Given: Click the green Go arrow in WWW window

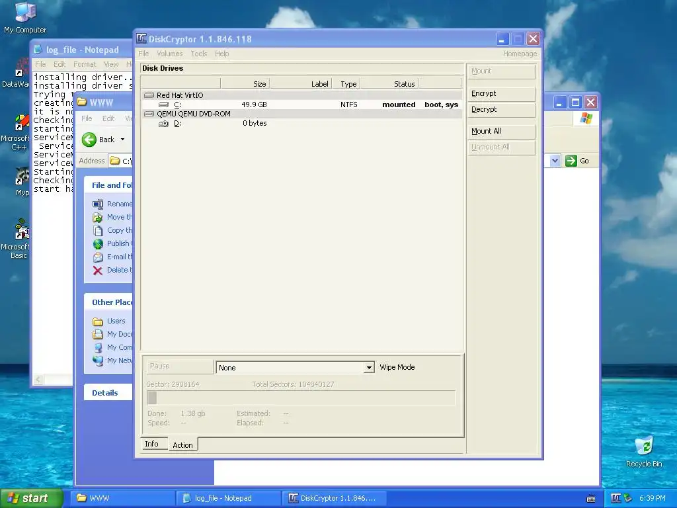Looking at the screenshot, I should click(x=571, y=161).
